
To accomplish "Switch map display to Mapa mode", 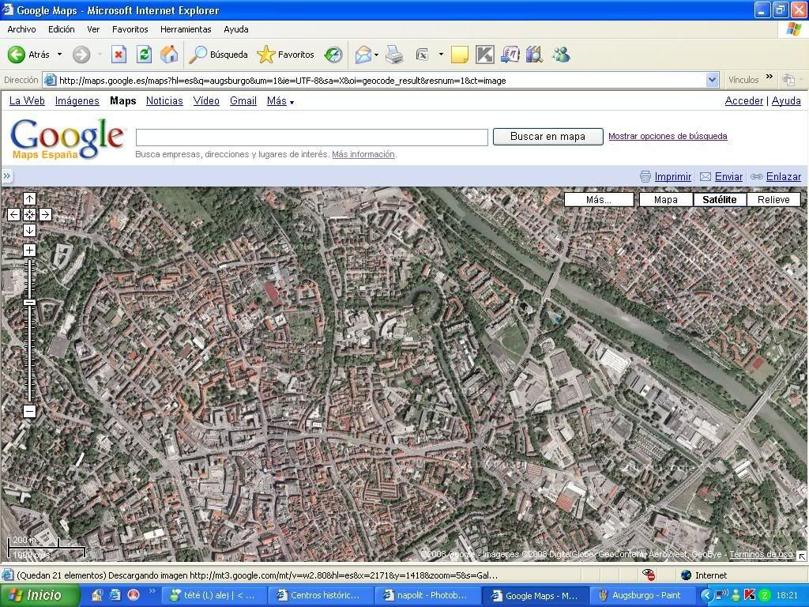I will (664, 199).
